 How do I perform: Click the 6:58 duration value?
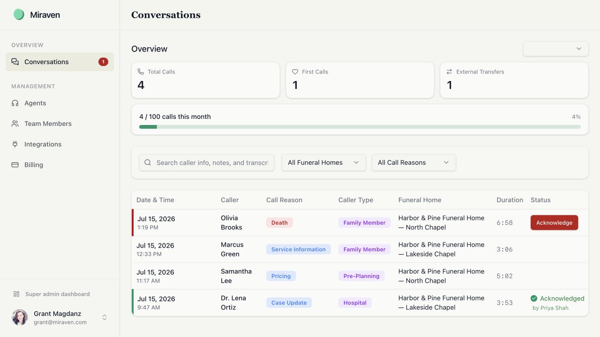click(x=504, y=223)
